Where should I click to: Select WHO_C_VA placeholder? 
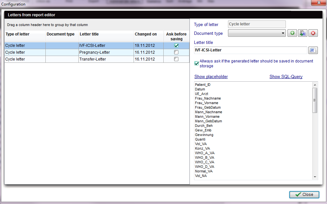tap(204, 162)
